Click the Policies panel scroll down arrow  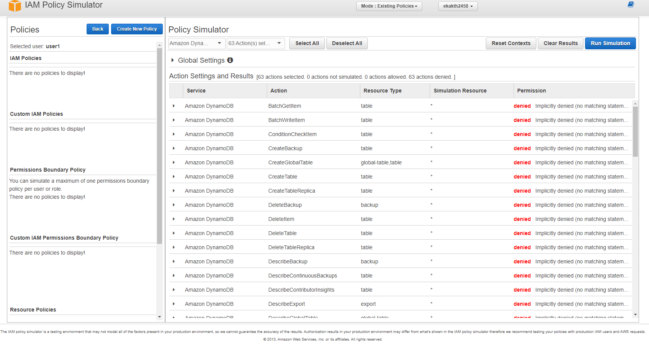[x=159, y=317]
